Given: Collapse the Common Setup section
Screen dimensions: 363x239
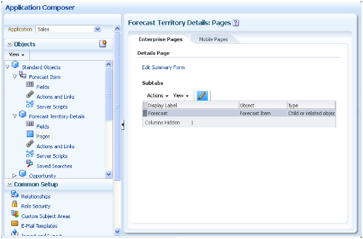Looking at the screenshot, I should [10, 184].
